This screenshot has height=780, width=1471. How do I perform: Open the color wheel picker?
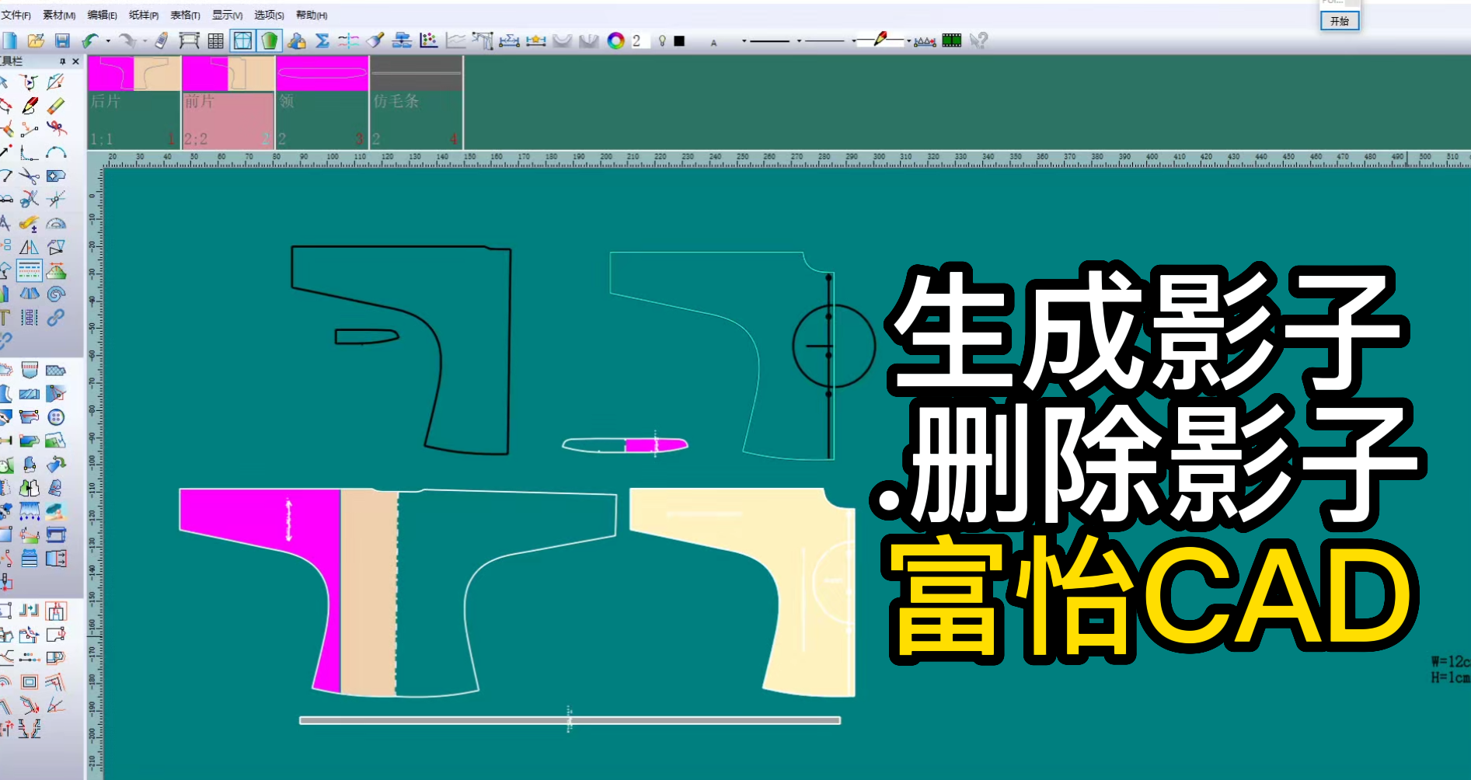coord(615,40)
